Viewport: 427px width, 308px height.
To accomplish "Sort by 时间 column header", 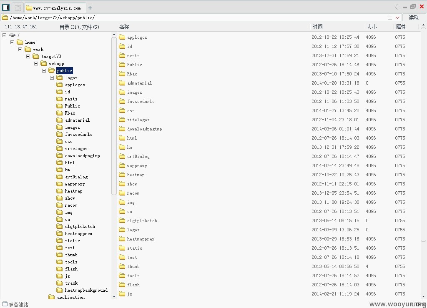I will point(317,27).
